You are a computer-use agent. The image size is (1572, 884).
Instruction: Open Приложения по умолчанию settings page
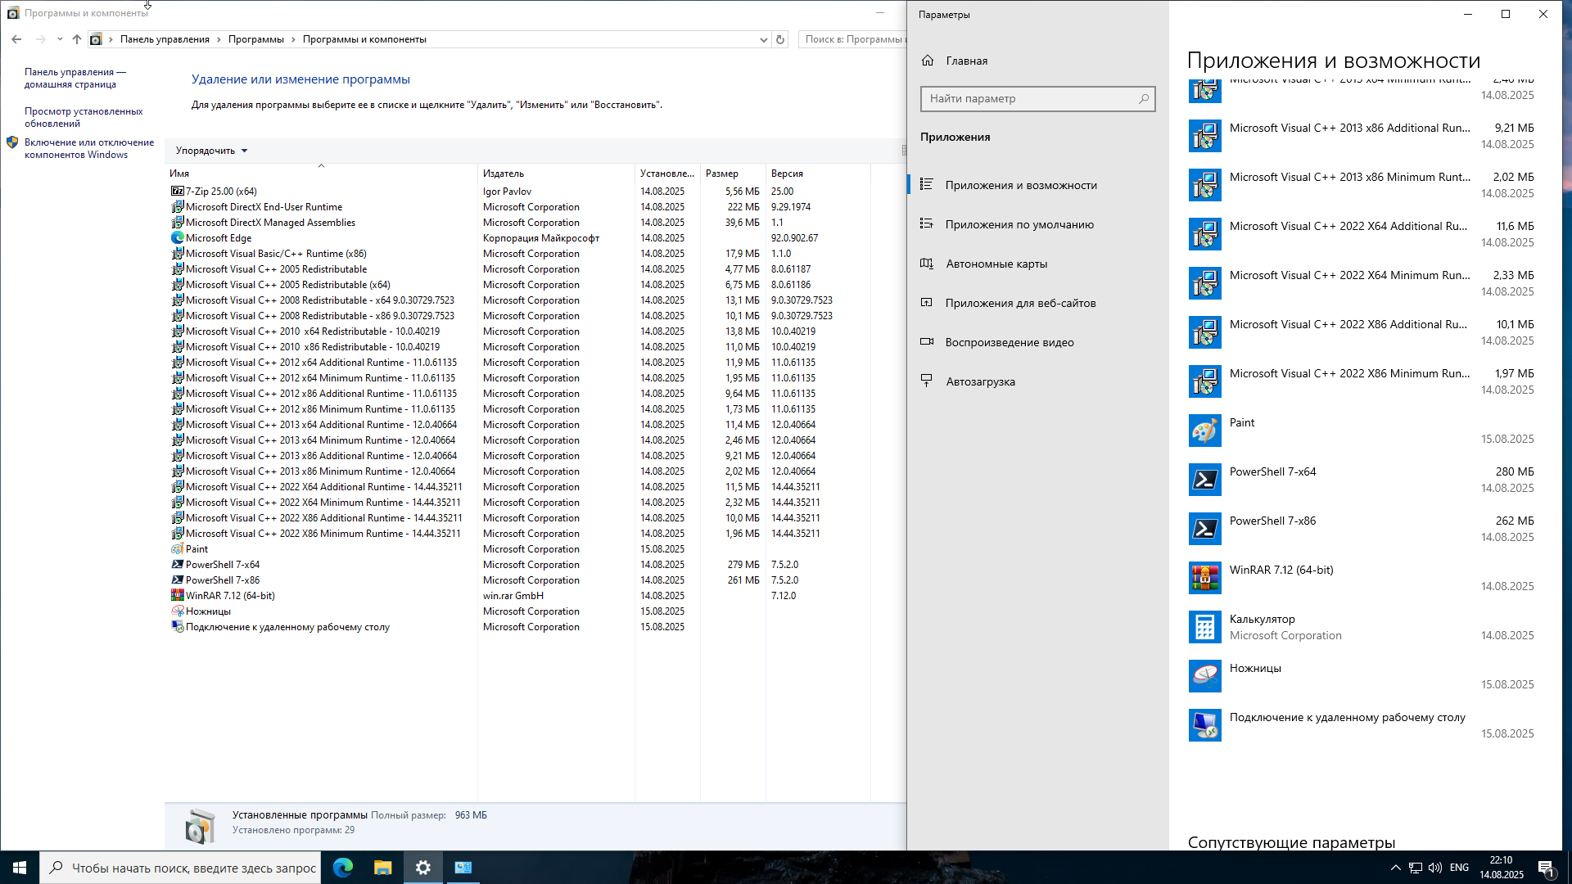1037,224
